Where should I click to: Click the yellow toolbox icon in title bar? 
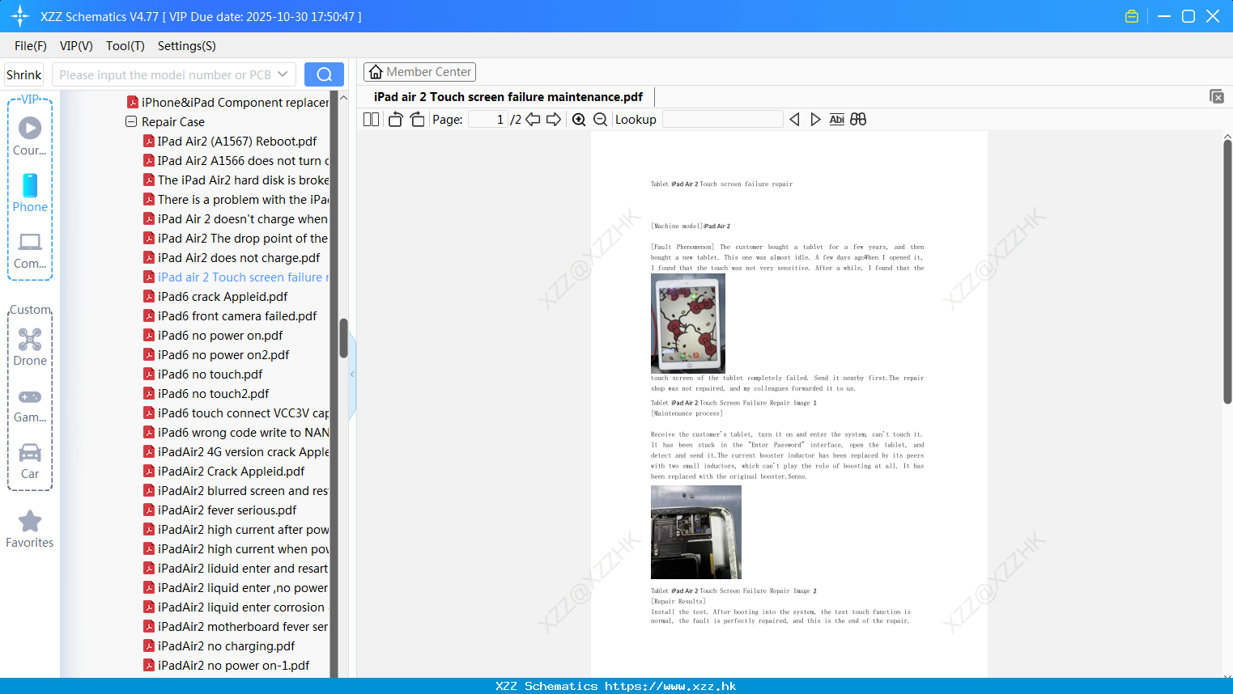1132,16
